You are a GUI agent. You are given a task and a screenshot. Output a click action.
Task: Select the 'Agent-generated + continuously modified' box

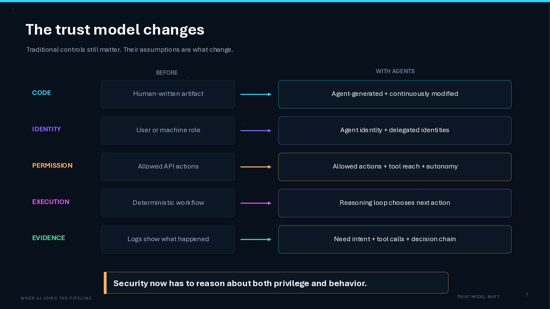pos(395,94)
